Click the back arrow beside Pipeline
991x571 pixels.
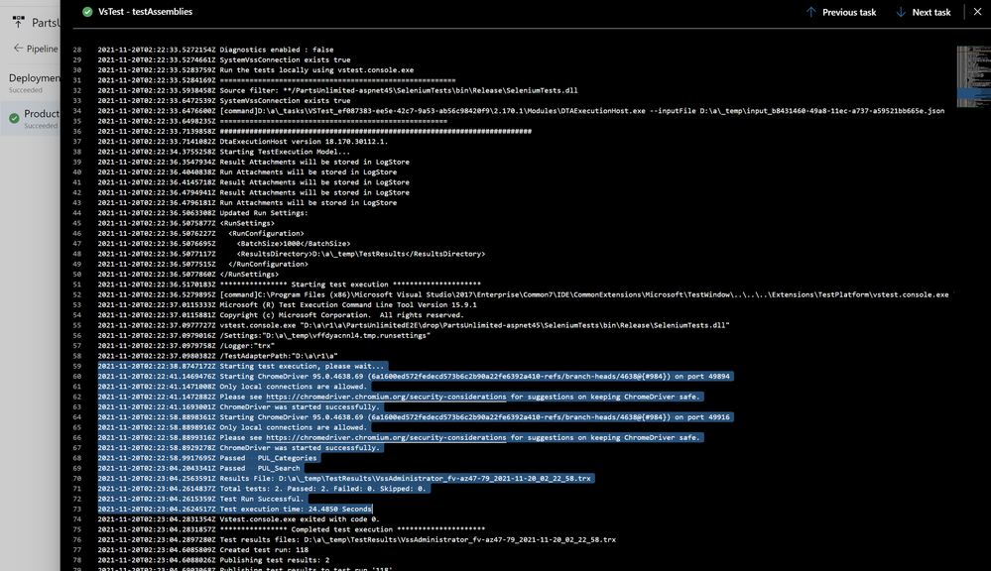pos(18,48)
